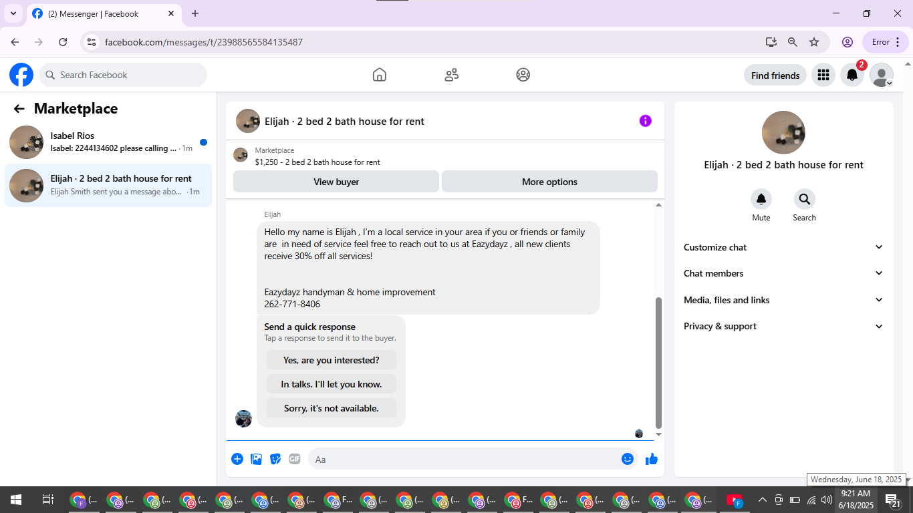Send quick response "Yes, are you interested?"
The width and height of the screenshot is (913, 513).
(332, 360)
